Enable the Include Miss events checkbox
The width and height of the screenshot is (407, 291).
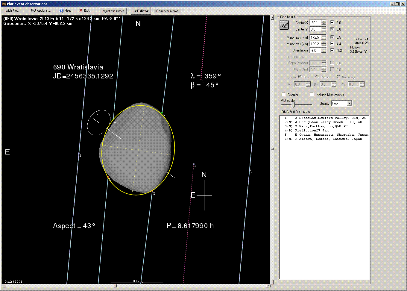point(312,95)
